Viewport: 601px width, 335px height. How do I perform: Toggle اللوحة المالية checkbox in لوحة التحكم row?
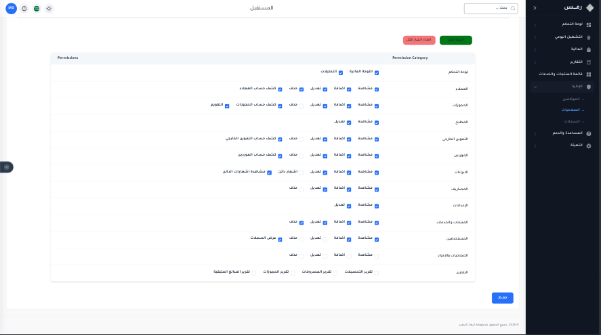[x=377, y=72]
